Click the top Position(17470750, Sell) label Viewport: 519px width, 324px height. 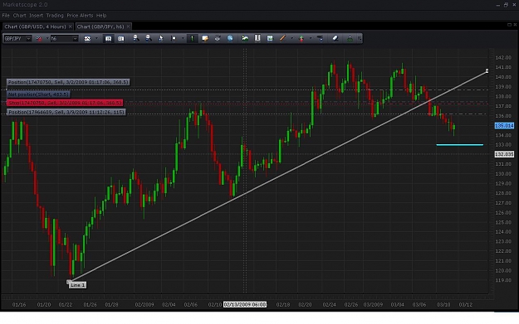click(x=68, y=82)
